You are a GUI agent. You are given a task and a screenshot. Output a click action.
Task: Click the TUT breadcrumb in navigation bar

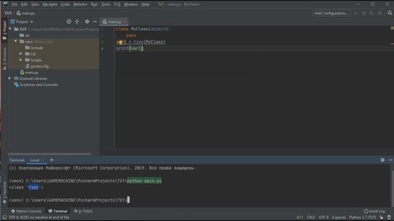coord(8,13)
